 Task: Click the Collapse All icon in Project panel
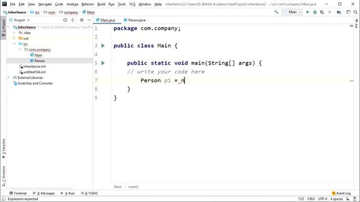click(x=73, y=20)
